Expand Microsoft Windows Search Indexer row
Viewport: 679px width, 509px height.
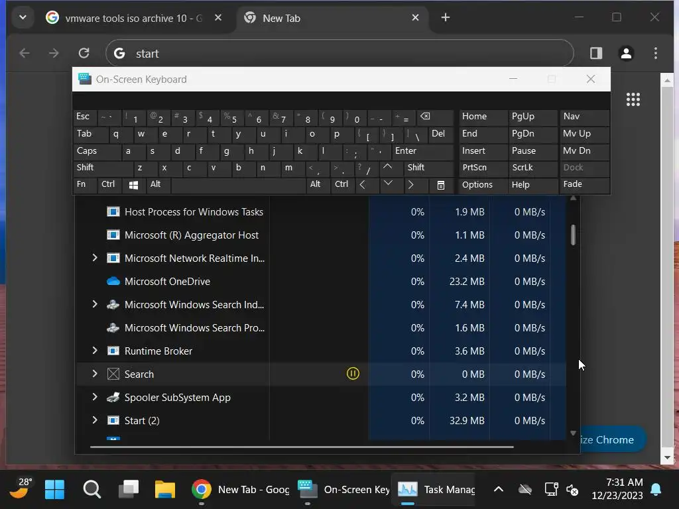(95, 304)
